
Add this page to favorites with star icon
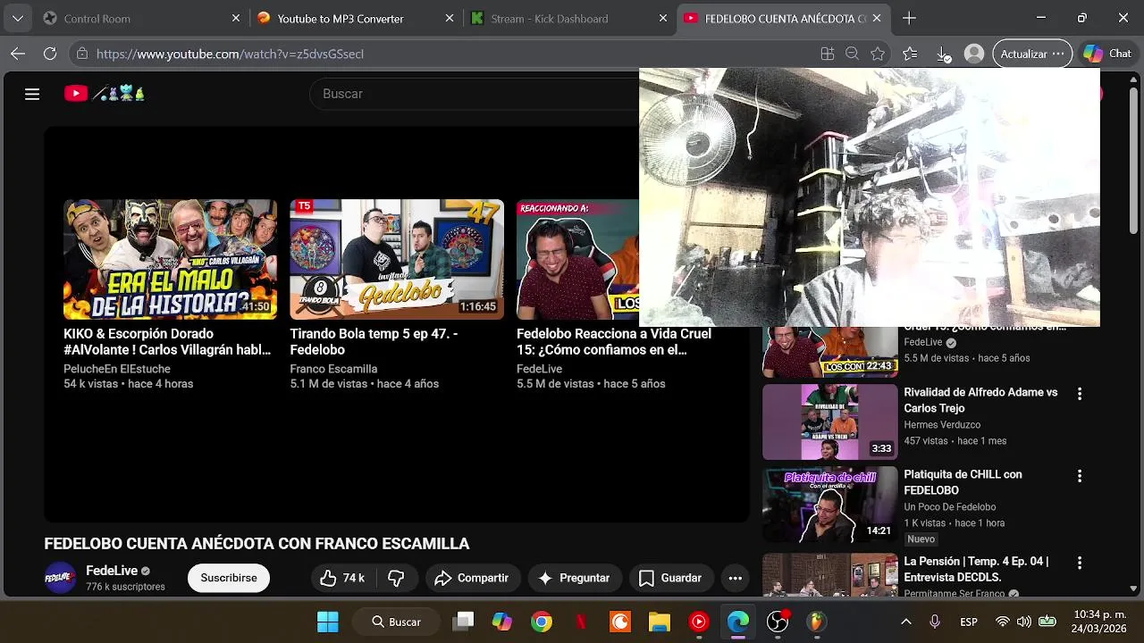tap(878, 54)
